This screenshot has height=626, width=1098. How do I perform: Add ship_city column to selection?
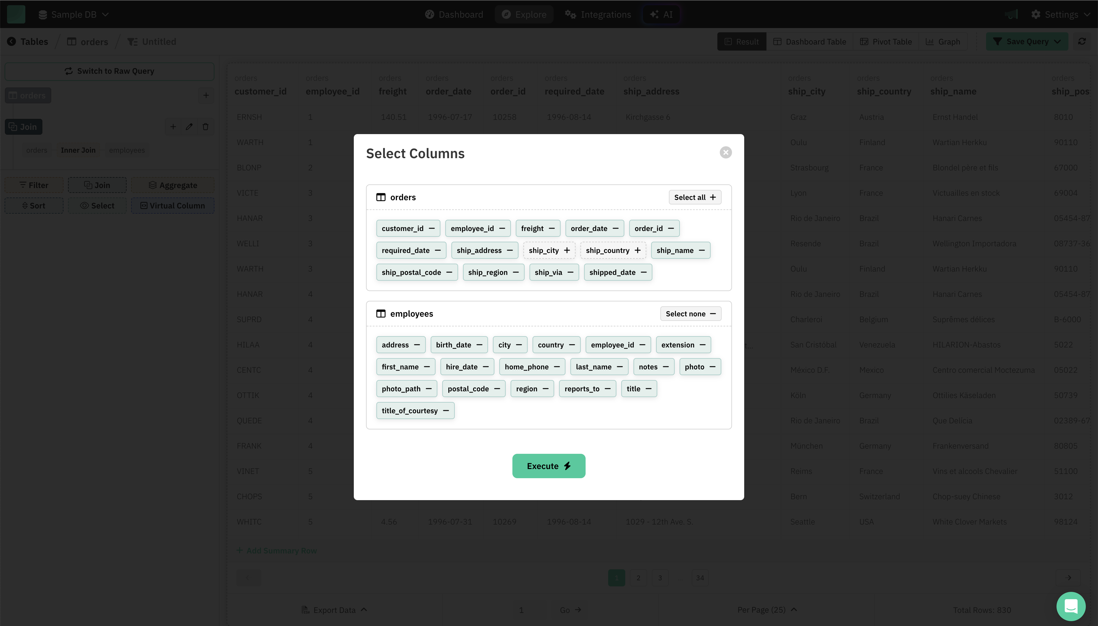(549, 250)
